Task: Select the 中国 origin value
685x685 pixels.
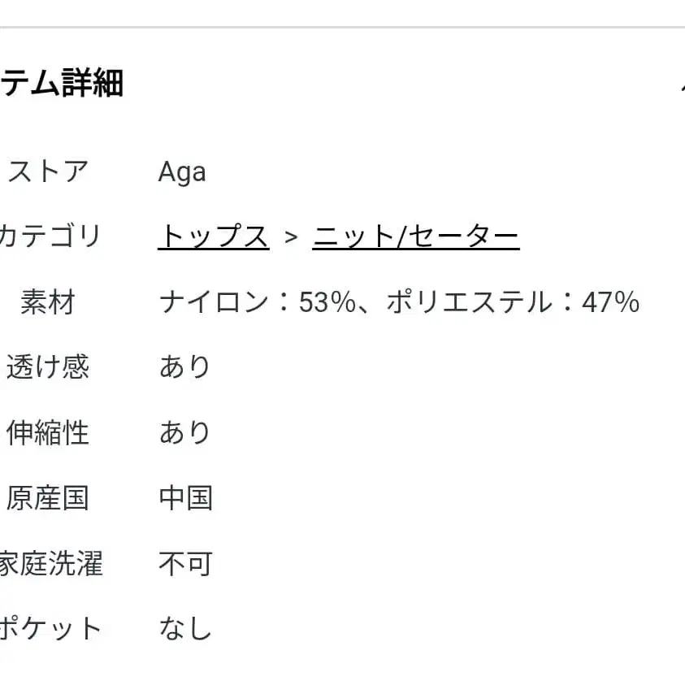Action: [x=187, y=498]
